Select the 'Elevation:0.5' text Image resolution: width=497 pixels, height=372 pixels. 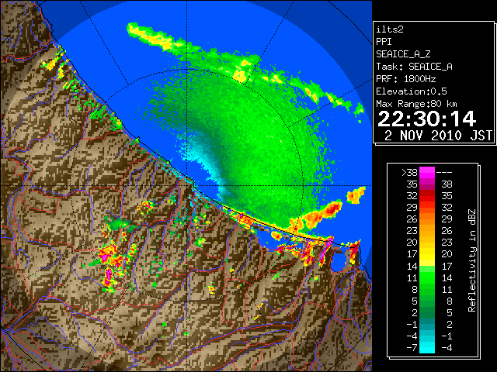(x=412, y=91)
